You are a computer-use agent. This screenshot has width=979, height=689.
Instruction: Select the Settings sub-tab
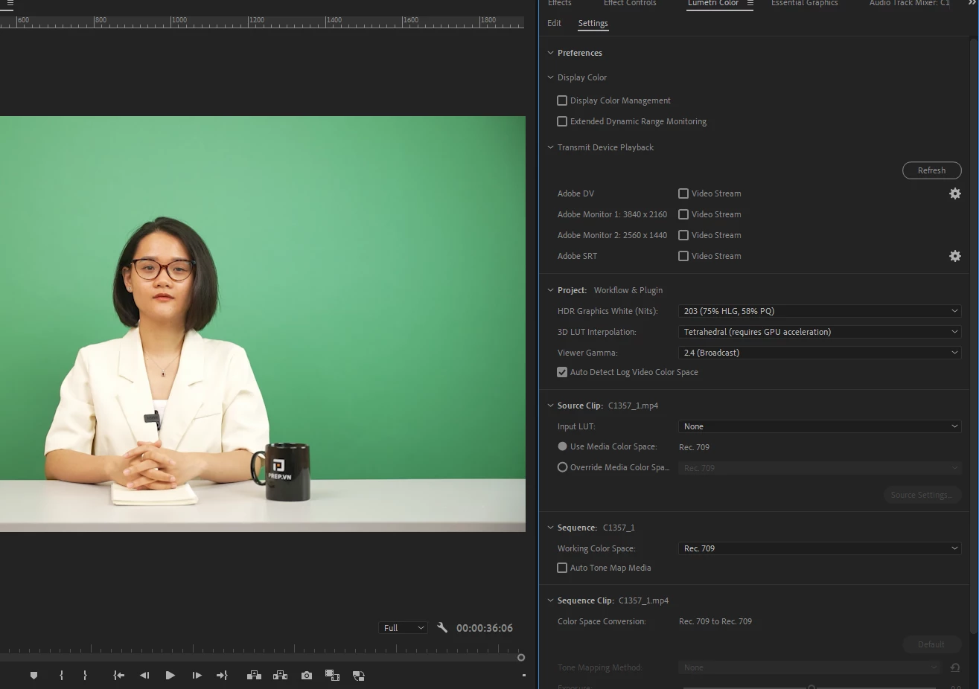point(593,23)
